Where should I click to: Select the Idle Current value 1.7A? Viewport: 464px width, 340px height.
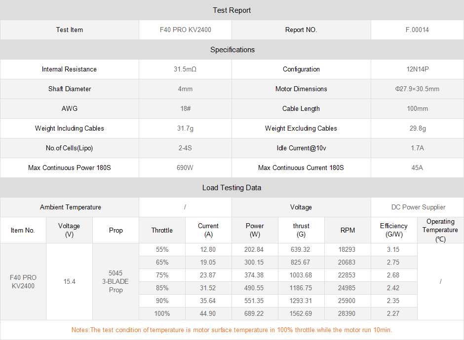(417, 148)
